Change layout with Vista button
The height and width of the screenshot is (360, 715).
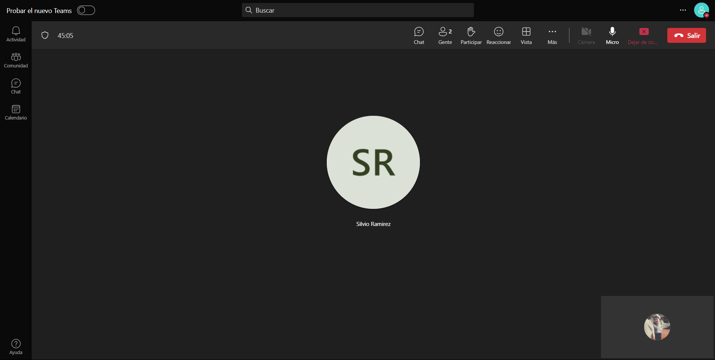tap(526, 36)
